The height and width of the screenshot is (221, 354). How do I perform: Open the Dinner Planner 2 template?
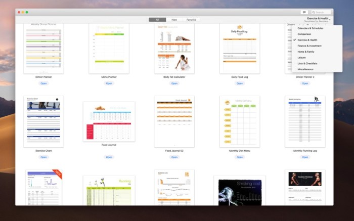tap(305, 83)
